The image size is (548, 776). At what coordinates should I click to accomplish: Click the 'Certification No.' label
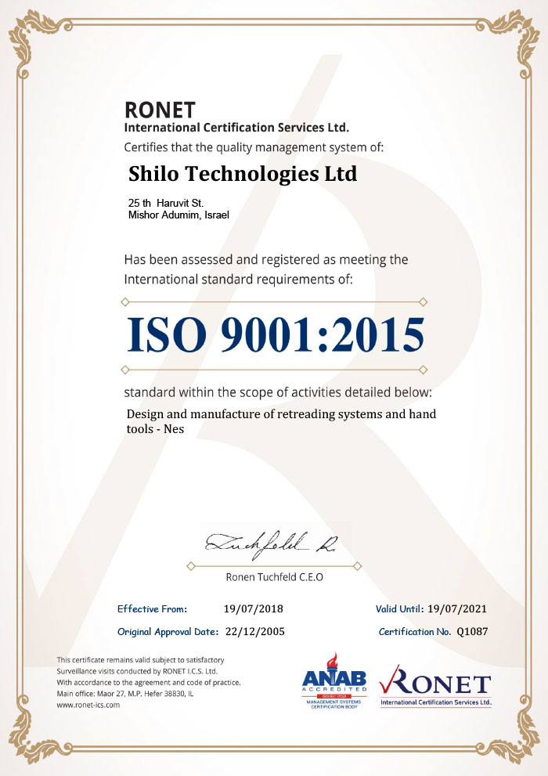415,632
